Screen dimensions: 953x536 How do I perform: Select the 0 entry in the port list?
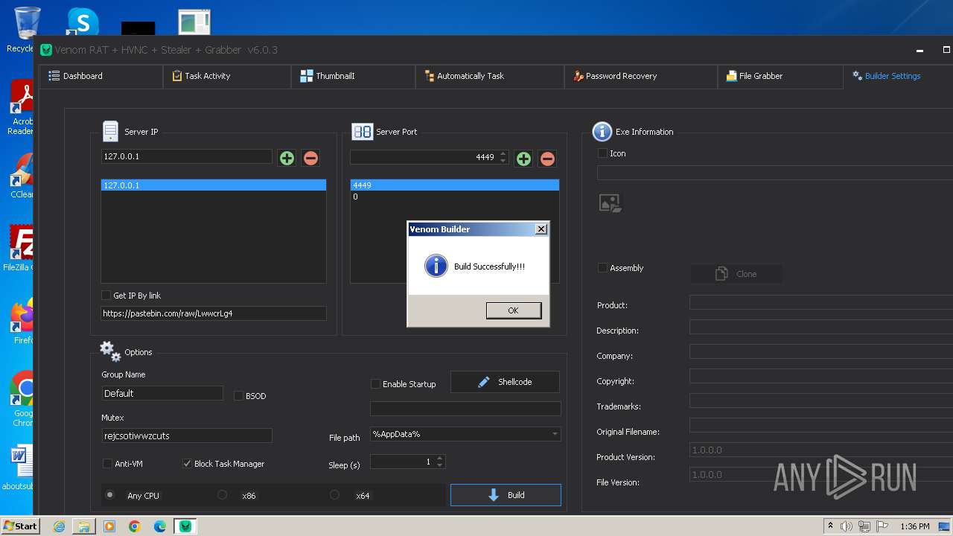coord(455,197)
